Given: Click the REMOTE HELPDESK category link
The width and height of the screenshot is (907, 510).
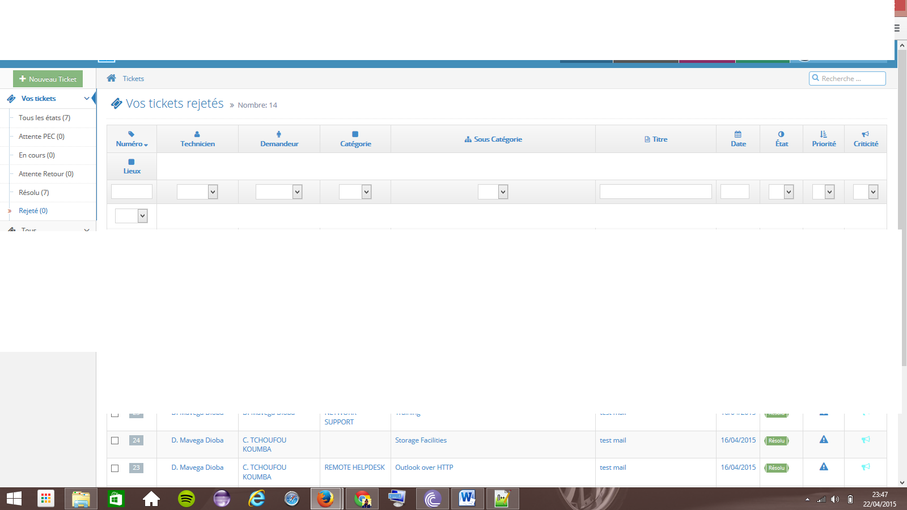Looking at the screenshot, I should (x=354, y=467).
